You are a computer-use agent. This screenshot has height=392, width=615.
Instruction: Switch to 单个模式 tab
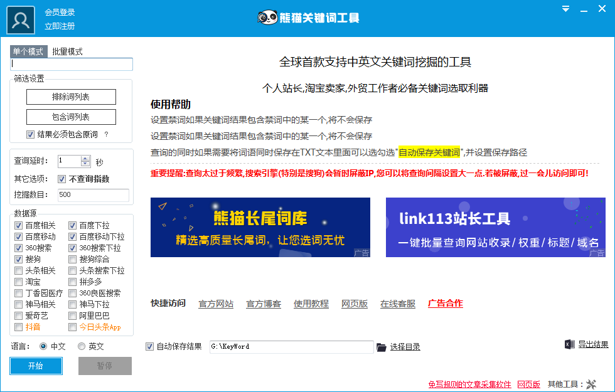pyautogui.click(x=28, y=51)
